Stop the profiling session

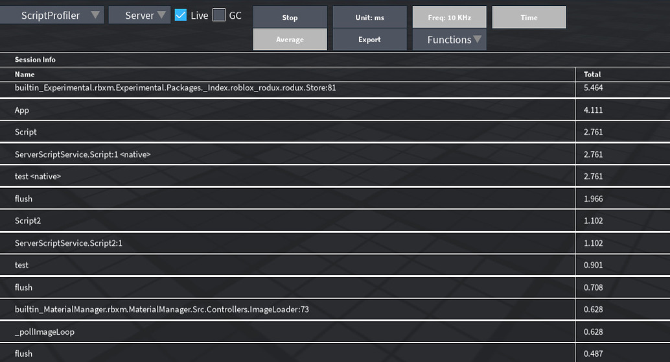click(x=290, y=18)
